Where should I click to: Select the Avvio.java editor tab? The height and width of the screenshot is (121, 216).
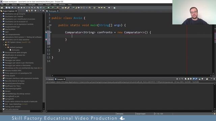click(52, 11)
